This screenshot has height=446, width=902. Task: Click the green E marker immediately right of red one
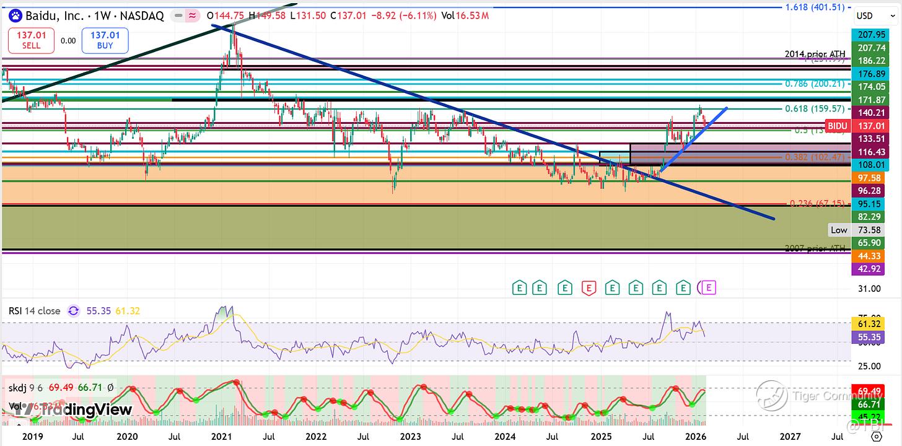612,287
